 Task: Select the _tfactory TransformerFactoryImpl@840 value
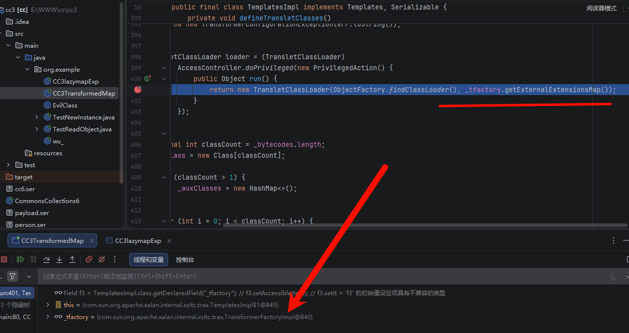tap(205, 317)
